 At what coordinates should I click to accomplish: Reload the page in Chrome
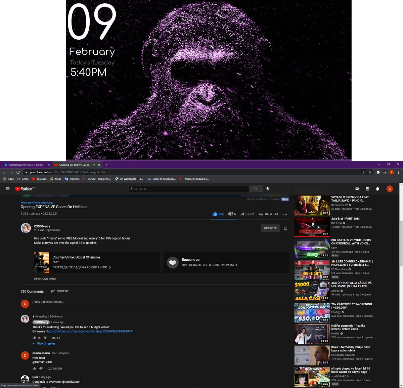18,172
